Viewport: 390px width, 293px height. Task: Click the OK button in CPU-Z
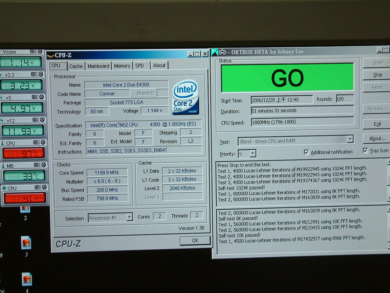point(195,241)
